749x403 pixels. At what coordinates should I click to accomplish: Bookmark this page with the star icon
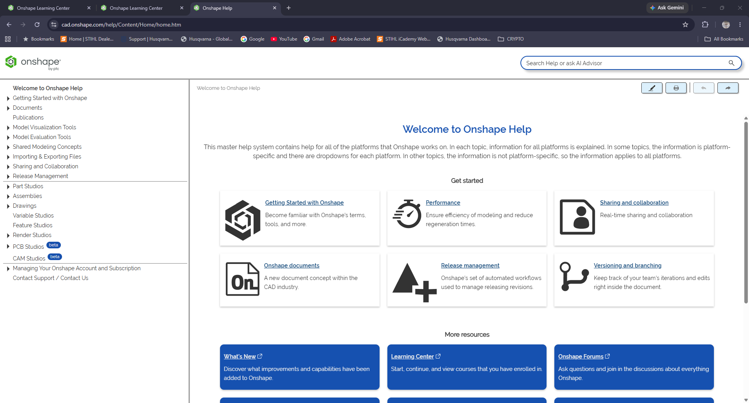click(x=685, y=25)
